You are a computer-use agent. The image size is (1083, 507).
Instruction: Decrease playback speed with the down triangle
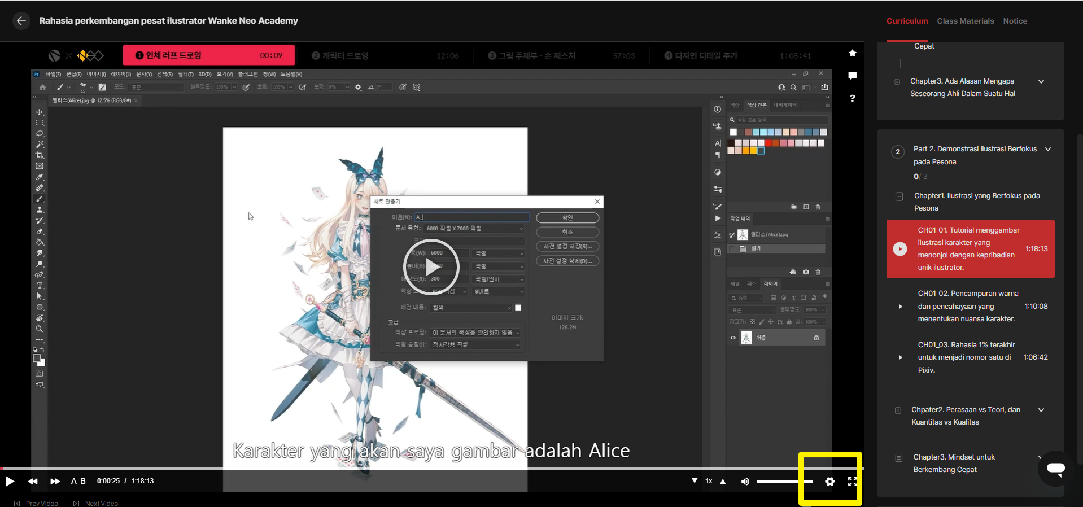pos(695,481)
